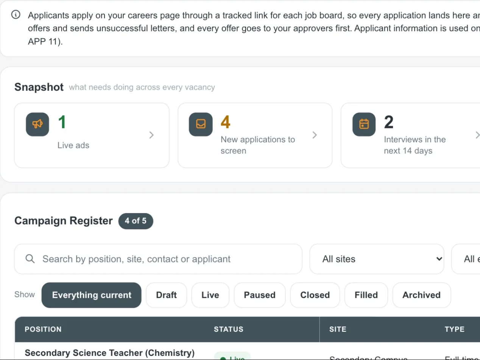Show Closed campaigns
This screenshot has width=480, height=360.
pos(315,295)
